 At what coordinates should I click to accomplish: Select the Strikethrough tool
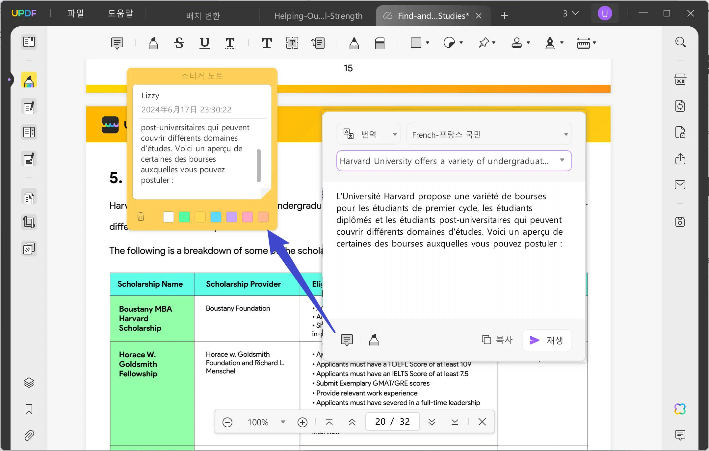(179, 43)
